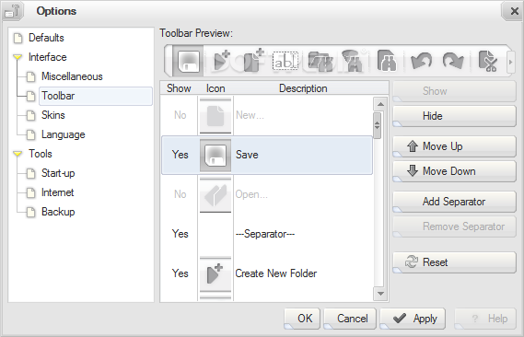
Task: Click the rename 'ab' text preview icon
Action: tap(285, 61)
